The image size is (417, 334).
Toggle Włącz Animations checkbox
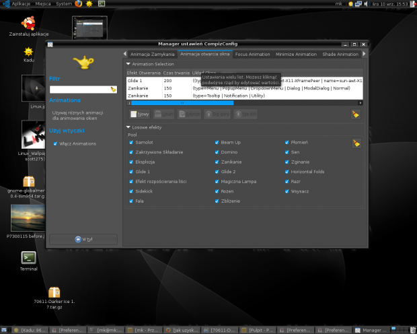click(x=55, y=143)
